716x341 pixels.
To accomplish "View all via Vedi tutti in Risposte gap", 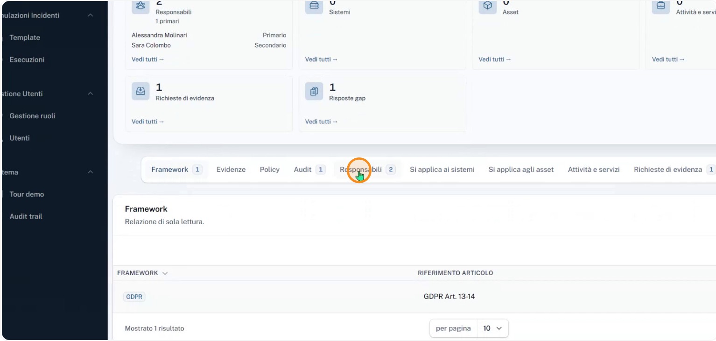I will pyautogui.click(x=321, y=121).
